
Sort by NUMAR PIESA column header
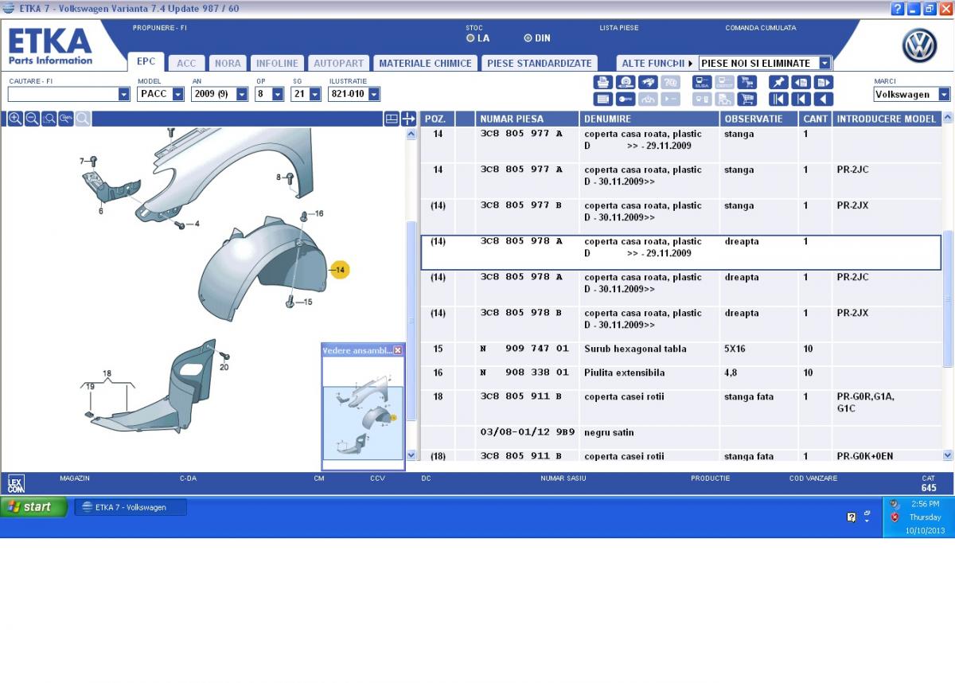(x=528, y=119)
